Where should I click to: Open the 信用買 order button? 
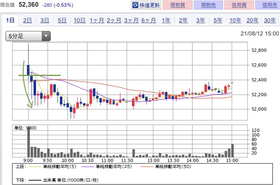[239, 5]
